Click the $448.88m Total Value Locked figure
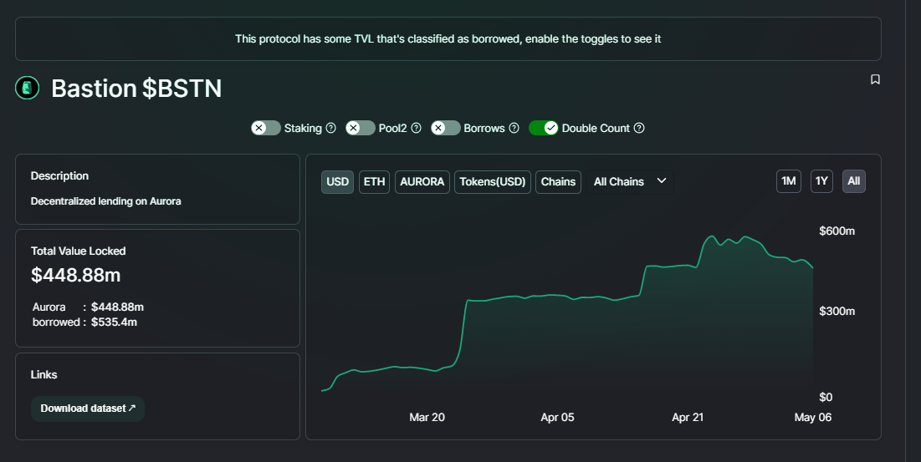 click(76, 275)
